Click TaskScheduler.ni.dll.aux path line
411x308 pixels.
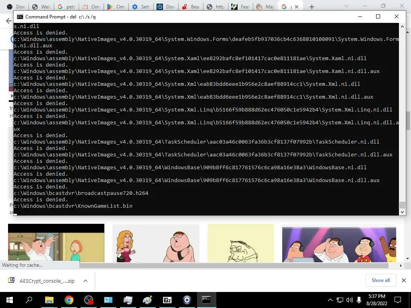pos(203,154)
